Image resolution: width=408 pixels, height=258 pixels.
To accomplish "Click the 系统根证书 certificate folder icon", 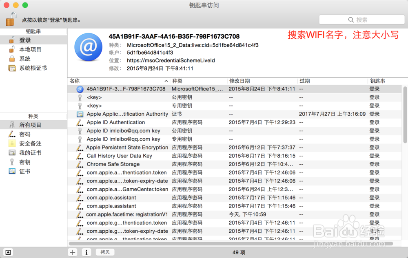I will coord(12,68).
